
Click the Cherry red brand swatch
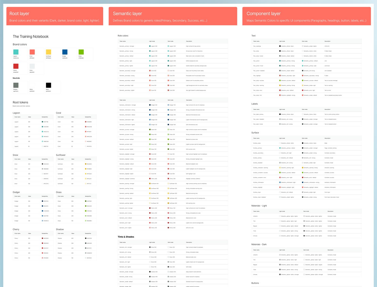[16, 66]
